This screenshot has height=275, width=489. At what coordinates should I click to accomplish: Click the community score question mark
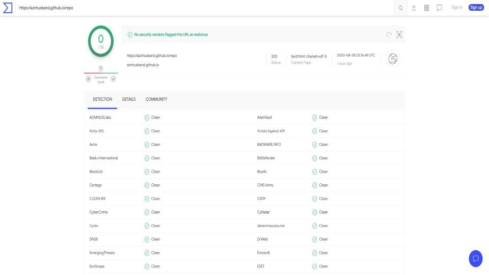pyautogui.click(x=101, y=68)
